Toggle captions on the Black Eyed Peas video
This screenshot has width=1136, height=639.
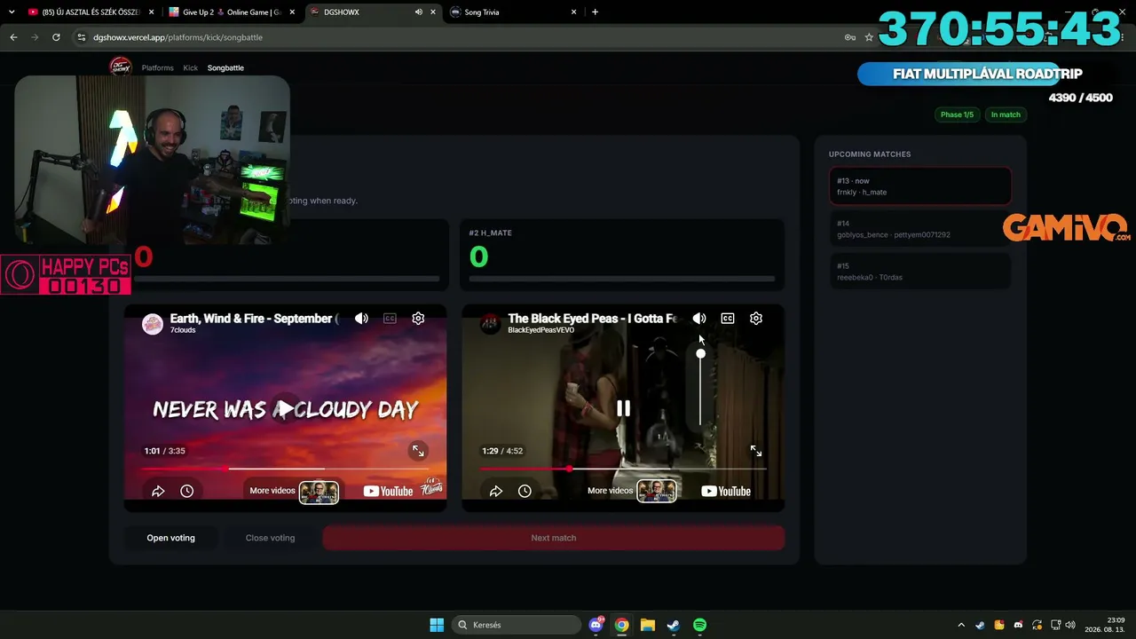pyautogui.click(x=728, y=319)
